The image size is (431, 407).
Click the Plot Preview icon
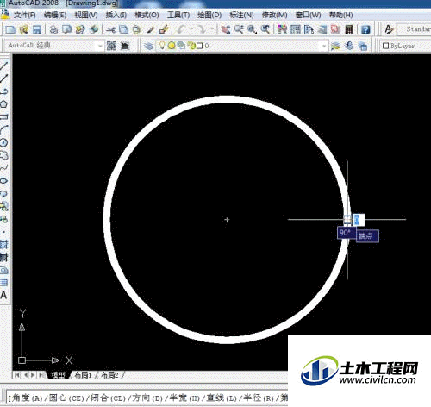click(66, 29)
